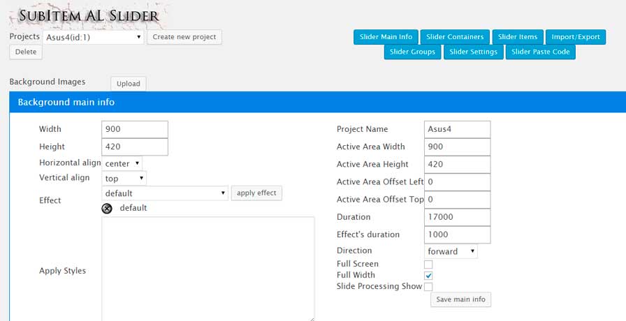Click the Active Area Height field
Screen dimensions: 626x321
(x=458, y=164)
